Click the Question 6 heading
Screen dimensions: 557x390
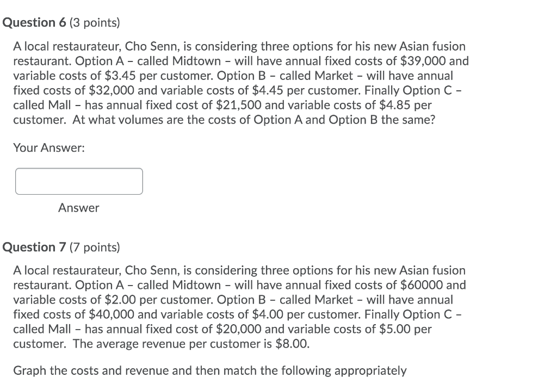coord(36,23)
